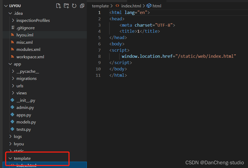Click the <html lang="en"> line
This screenshot has width=248, height=168.
[129, 12]
